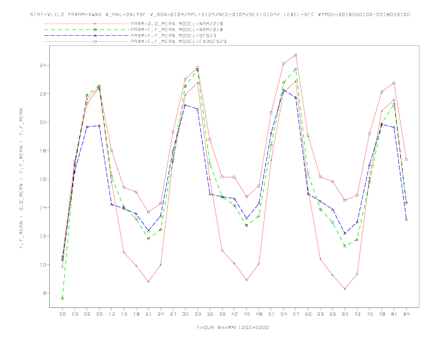Click x-axis tick label 72
Screen dimensions: 443x342
(x=357, y=314)
